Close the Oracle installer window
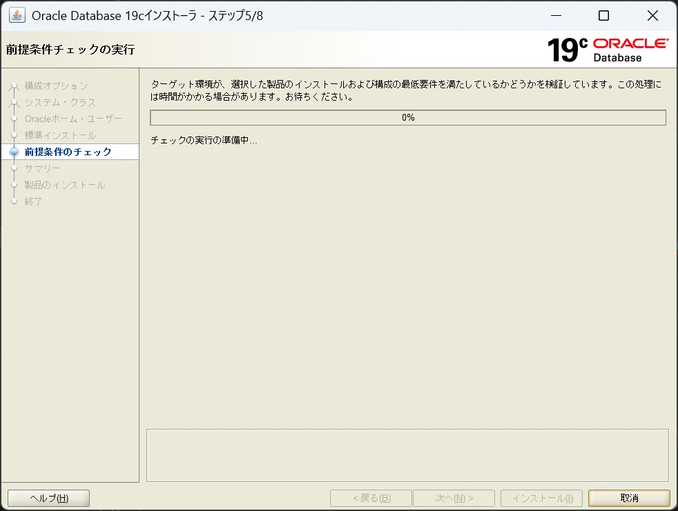Screen dimensions: 678x511 (652, 16)
